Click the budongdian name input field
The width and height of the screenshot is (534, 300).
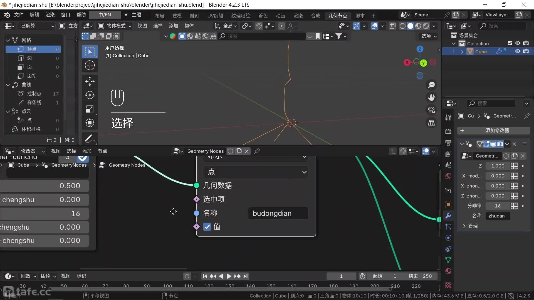(x=278, y=213)
